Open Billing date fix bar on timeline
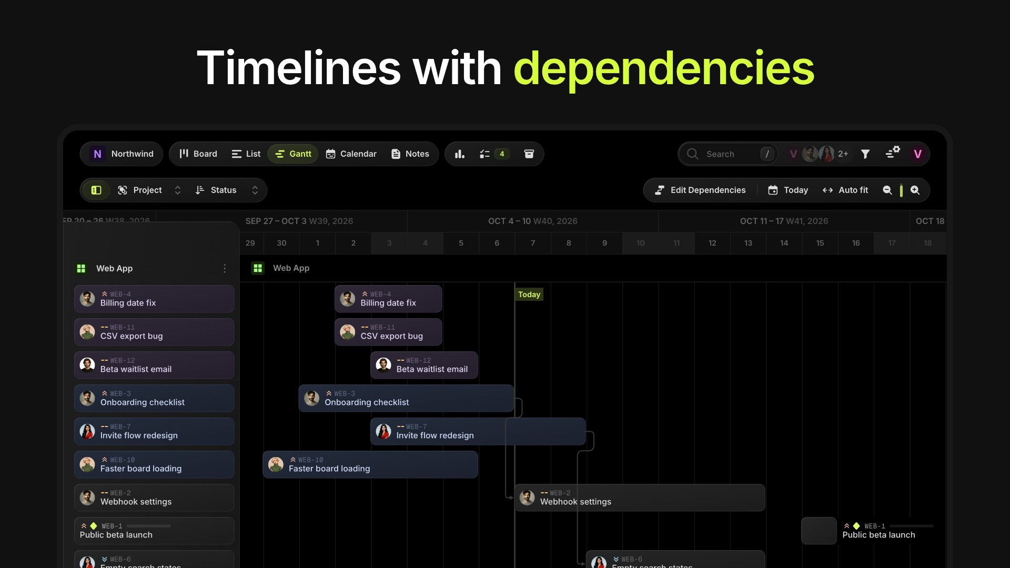The height and width of the screenshot is (568, 1010). pyautogui.click(x=388, y=299)
